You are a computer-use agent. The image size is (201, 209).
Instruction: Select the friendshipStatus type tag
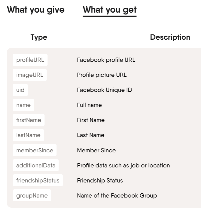pyautogui.click(x=38, y=180)
